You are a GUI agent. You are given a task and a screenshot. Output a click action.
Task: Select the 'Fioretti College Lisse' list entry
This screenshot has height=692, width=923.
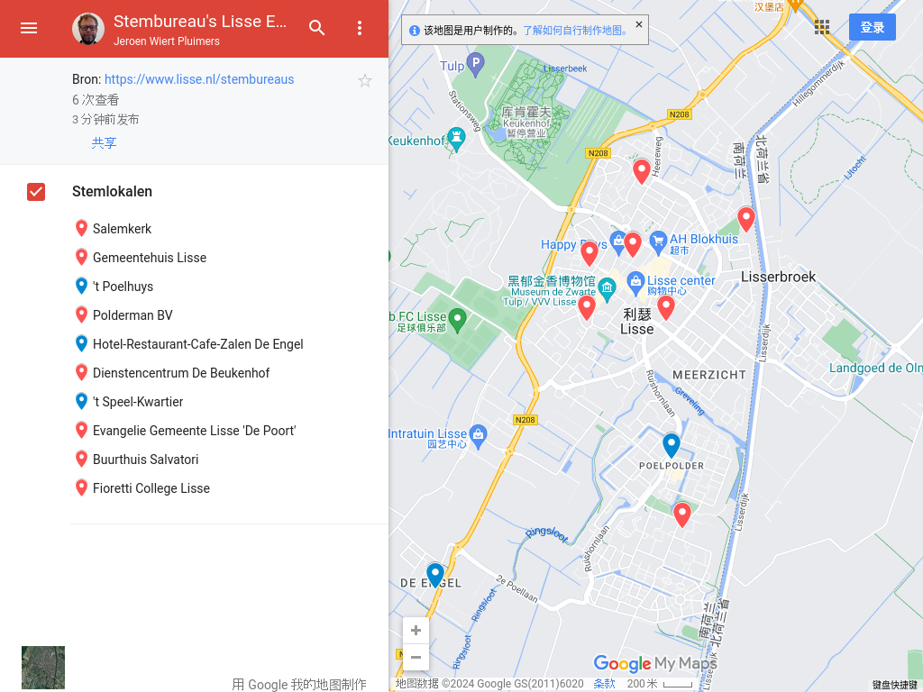point(151,487)
